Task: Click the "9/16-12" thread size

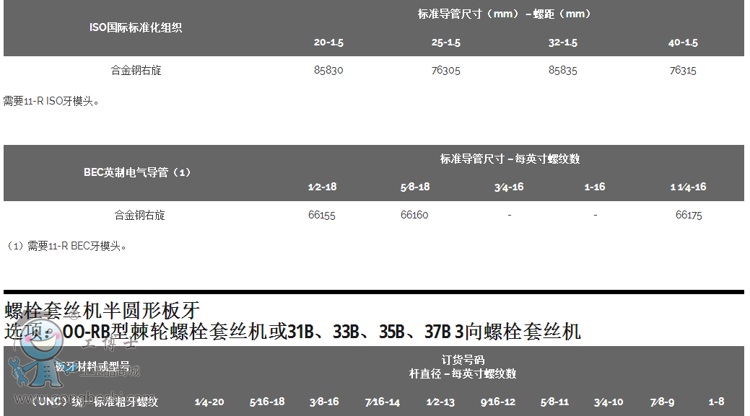Action: coord(498,402)
